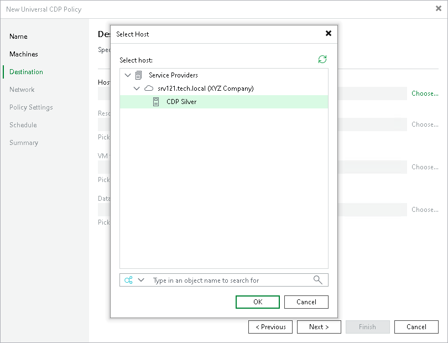
Task: Click the topmost Choose link
Action: pyautogui.click(x=424, y=93)
